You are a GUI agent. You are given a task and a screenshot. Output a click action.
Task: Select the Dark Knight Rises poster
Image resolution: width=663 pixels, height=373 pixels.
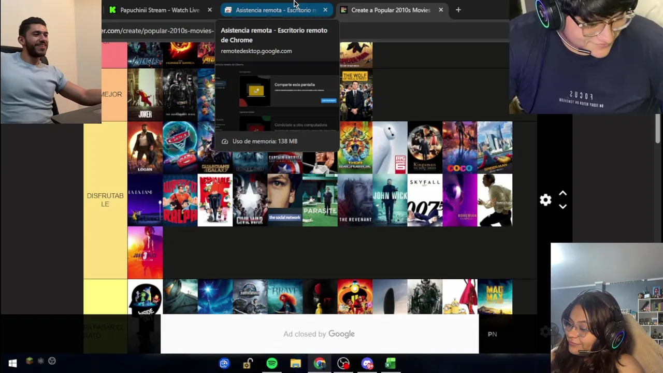(180, 94)
